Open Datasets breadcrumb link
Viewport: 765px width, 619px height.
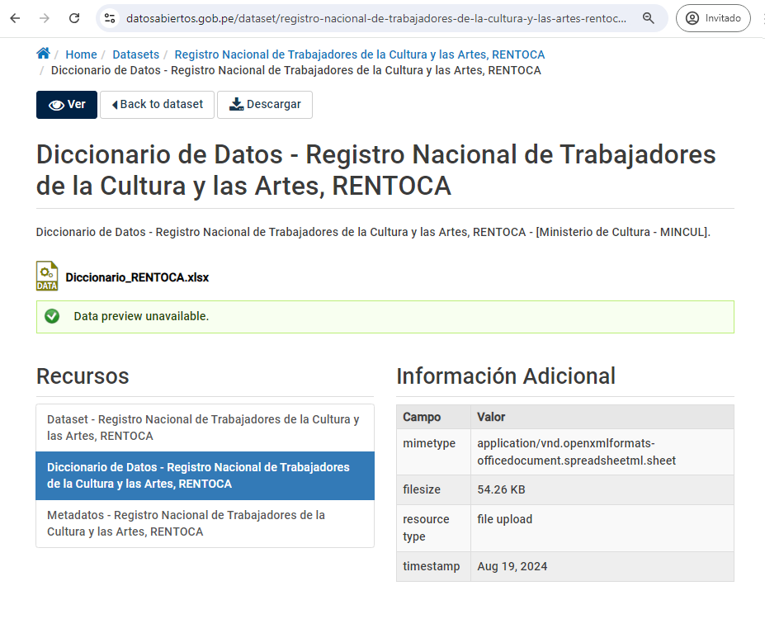click(135, 54)
